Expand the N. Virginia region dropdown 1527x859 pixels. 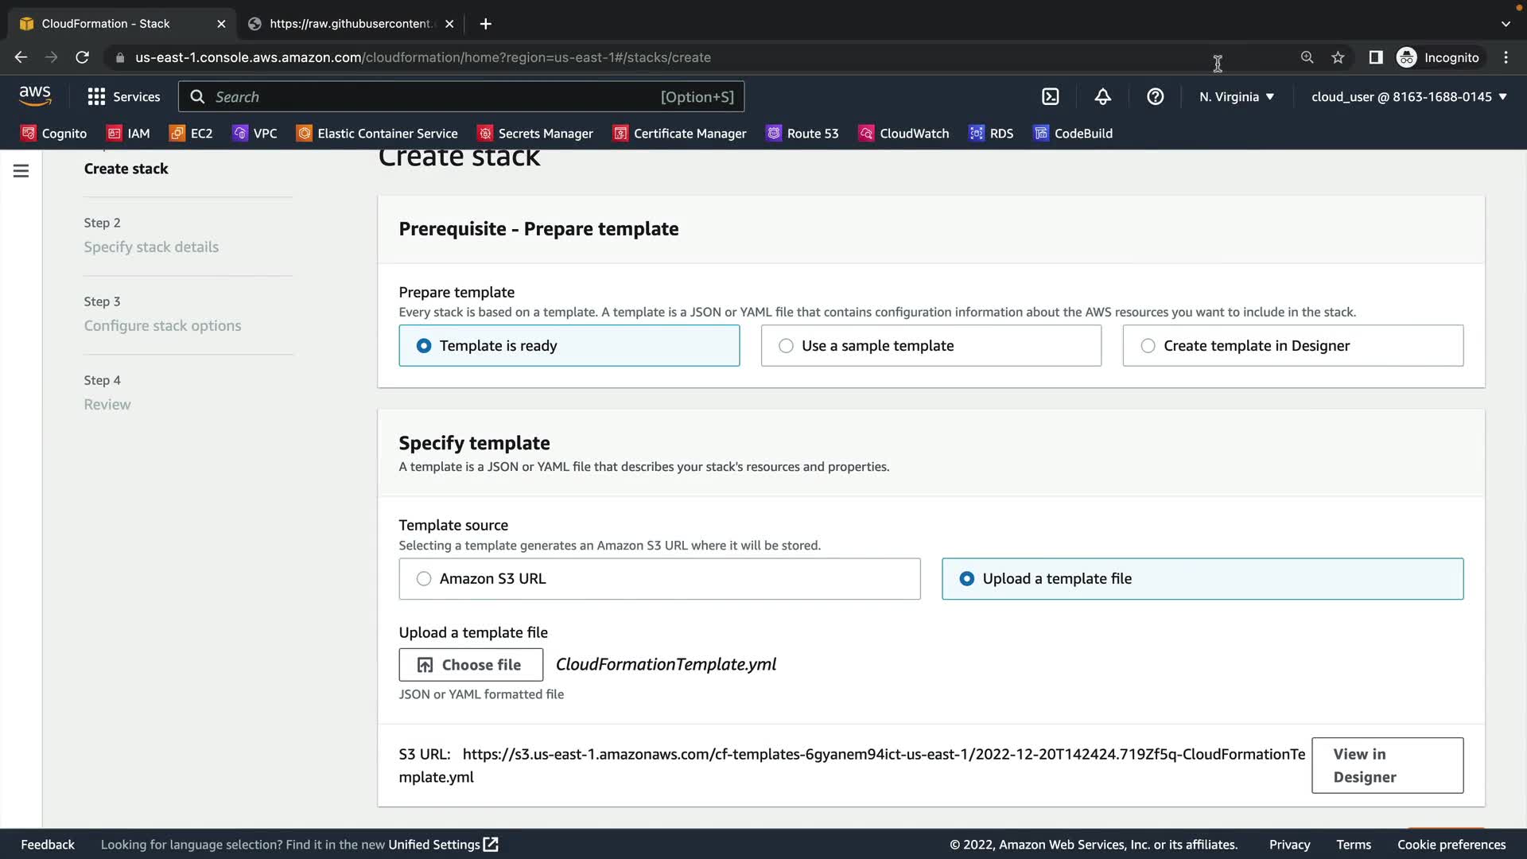[1237, 97]
